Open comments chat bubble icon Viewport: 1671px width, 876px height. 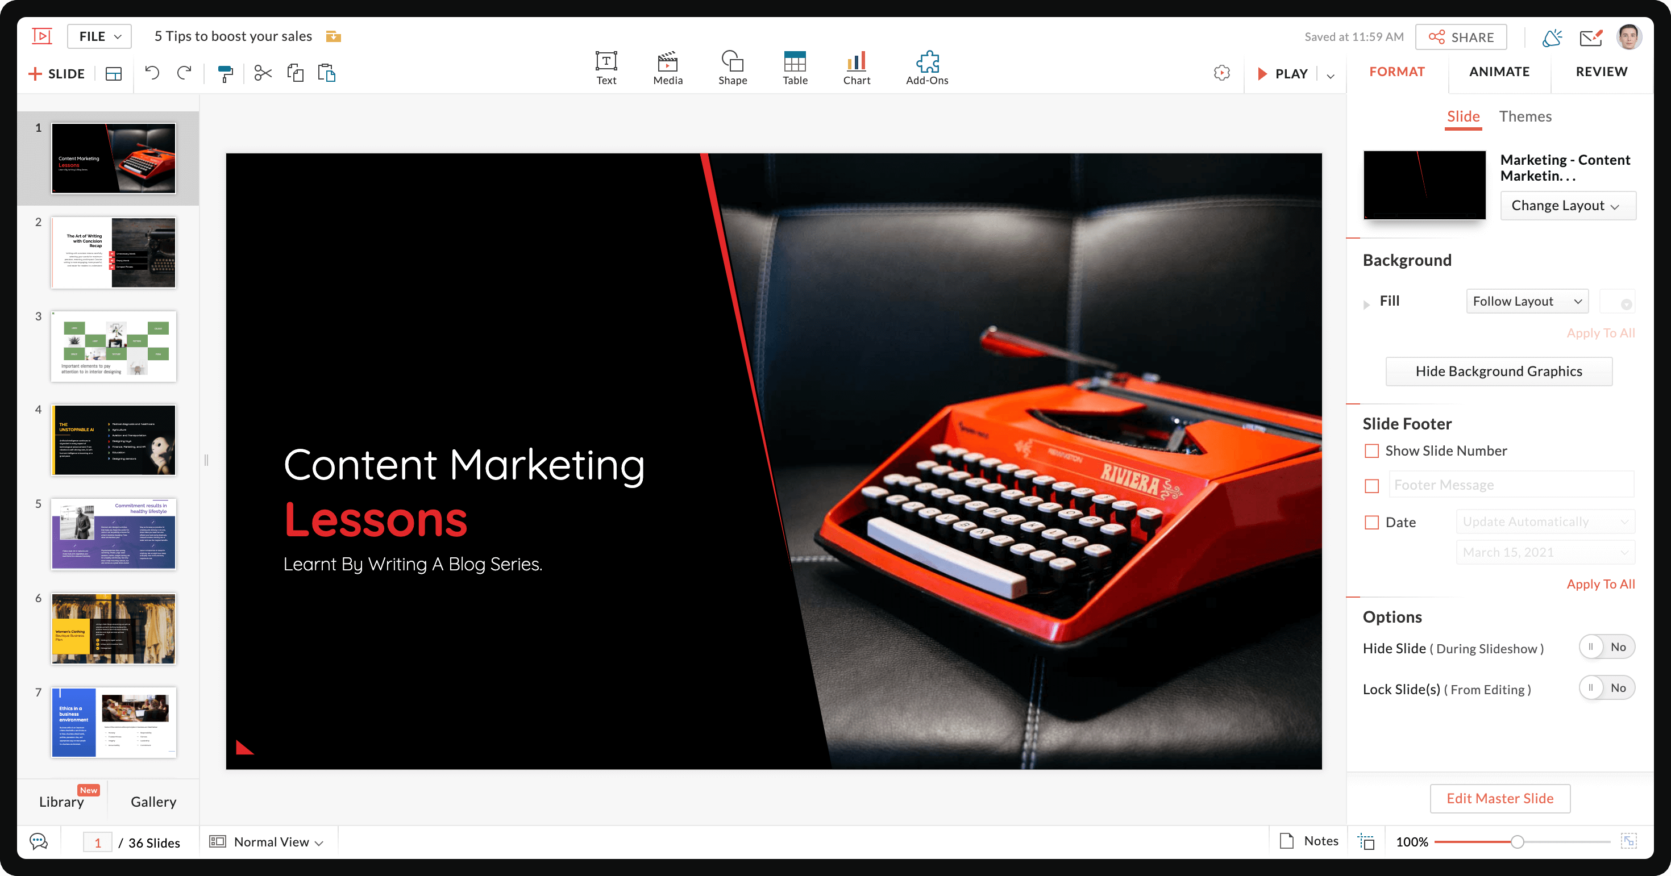[x=39, y=842]
